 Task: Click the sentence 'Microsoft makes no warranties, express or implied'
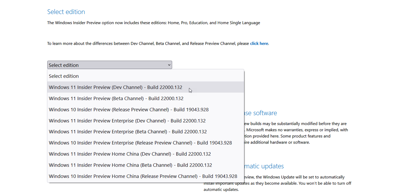tap(293, 130)
